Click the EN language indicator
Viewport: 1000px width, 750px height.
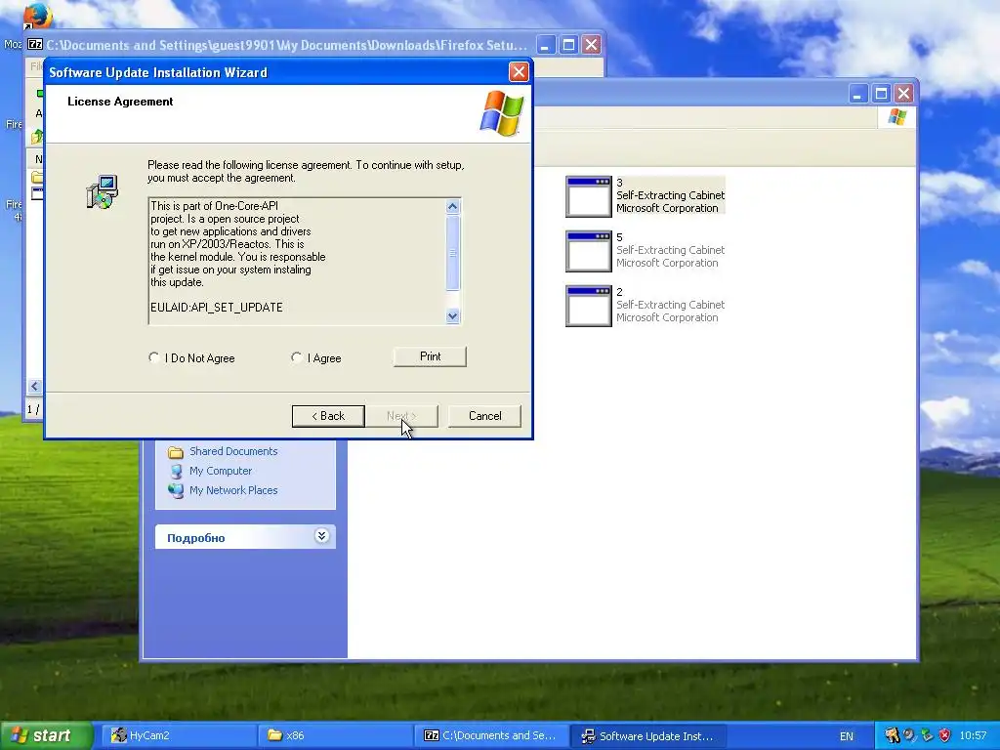[847, 736]
